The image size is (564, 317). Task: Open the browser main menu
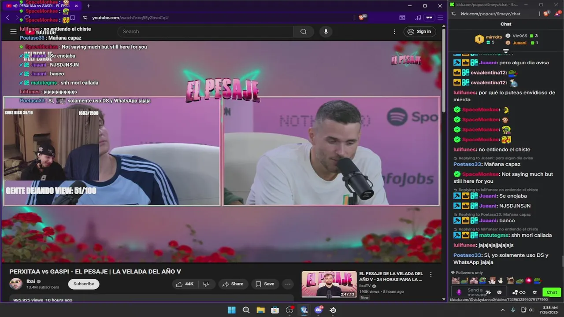point(440,18)
